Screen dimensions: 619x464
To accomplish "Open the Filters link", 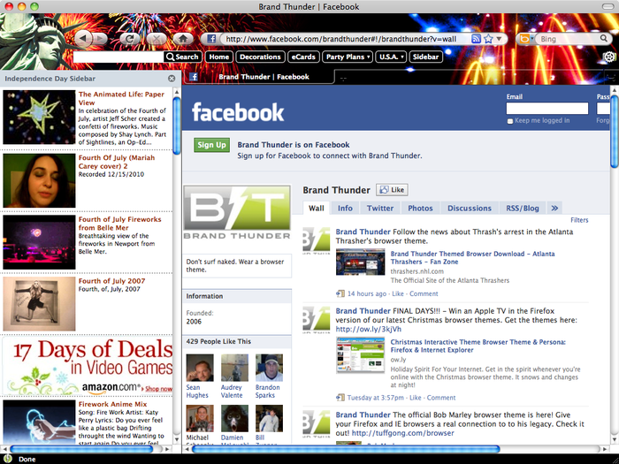I will tap(579, 220).
